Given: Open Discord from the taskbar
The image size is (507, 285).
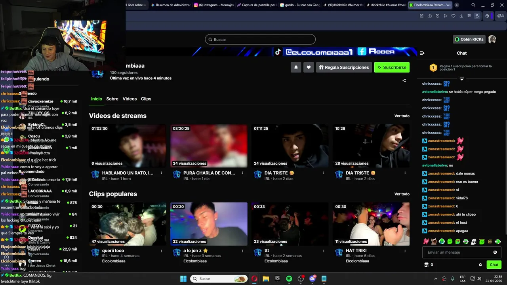Looking at the screenshot, I should pyautogui.click(x=313, y=279).
